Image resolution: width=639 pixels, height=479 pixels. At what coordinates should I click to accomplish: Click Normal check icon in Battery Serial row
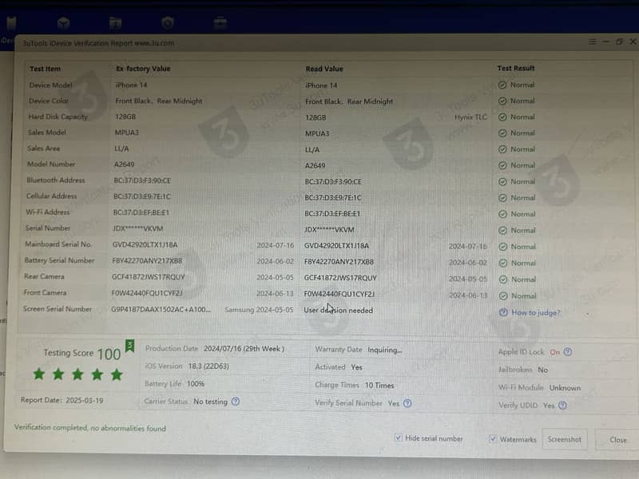(503, 263)
